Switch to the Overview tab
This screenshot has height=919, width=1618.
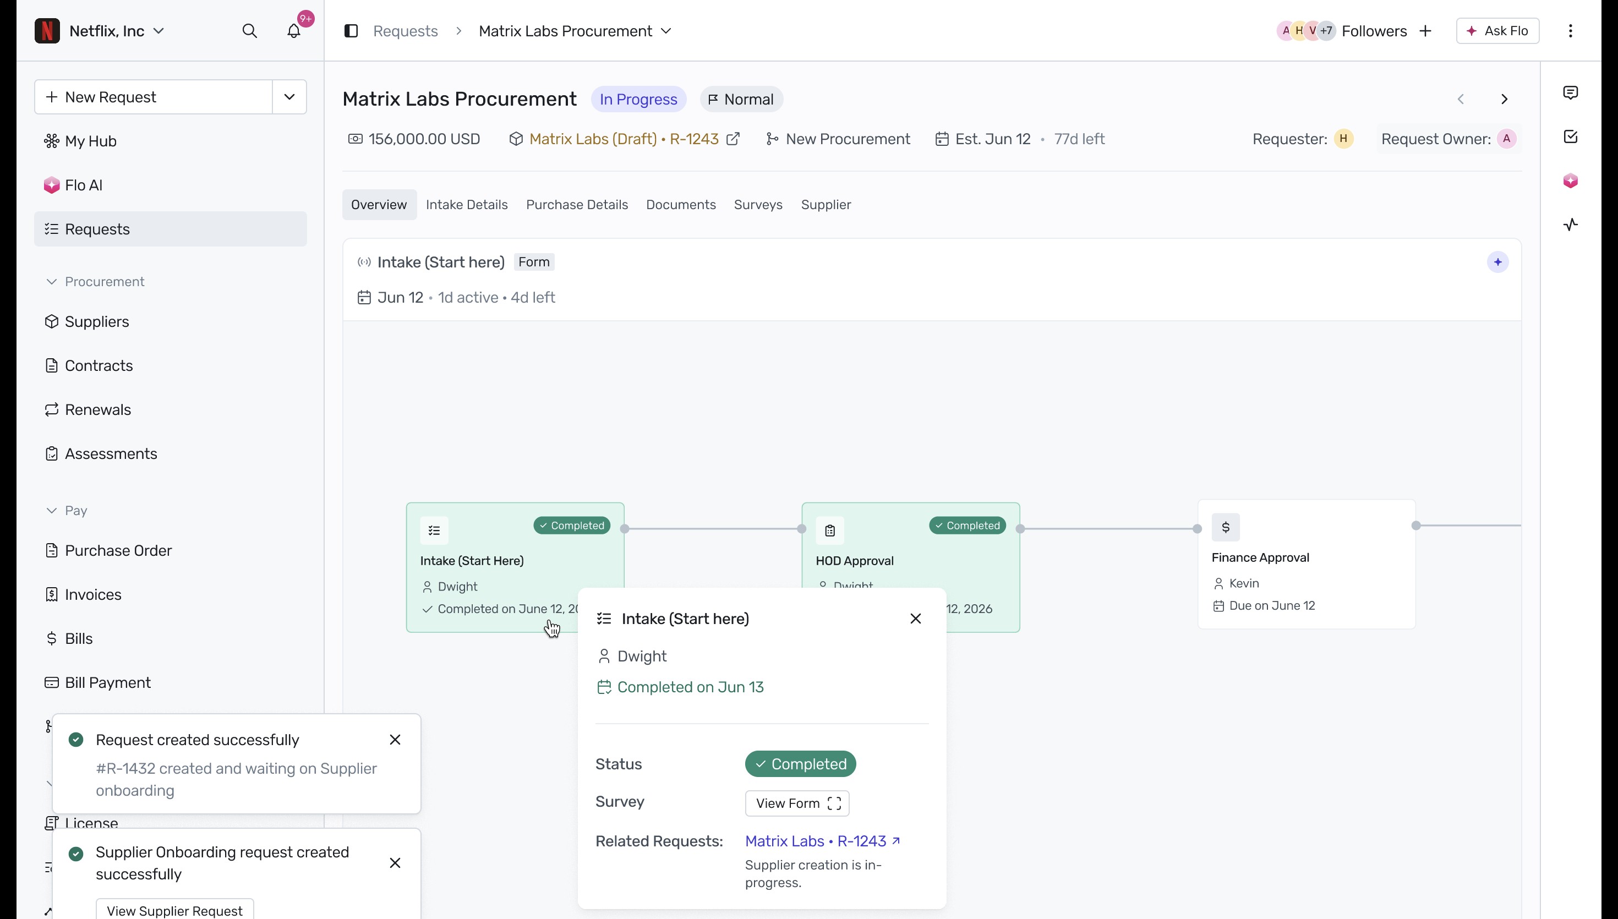(x=379, y=205)
